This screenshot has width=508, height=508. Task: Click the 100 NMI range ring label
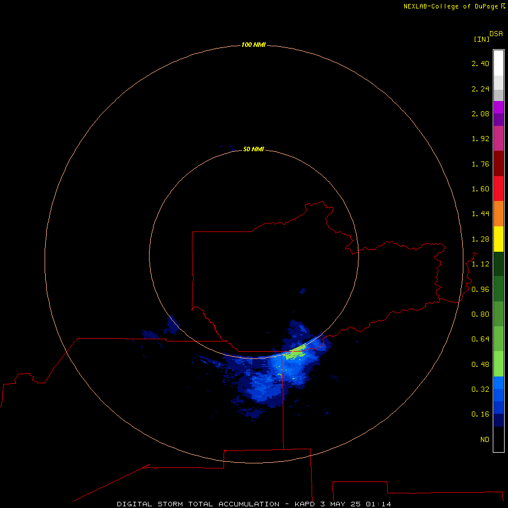click(253, 45)
